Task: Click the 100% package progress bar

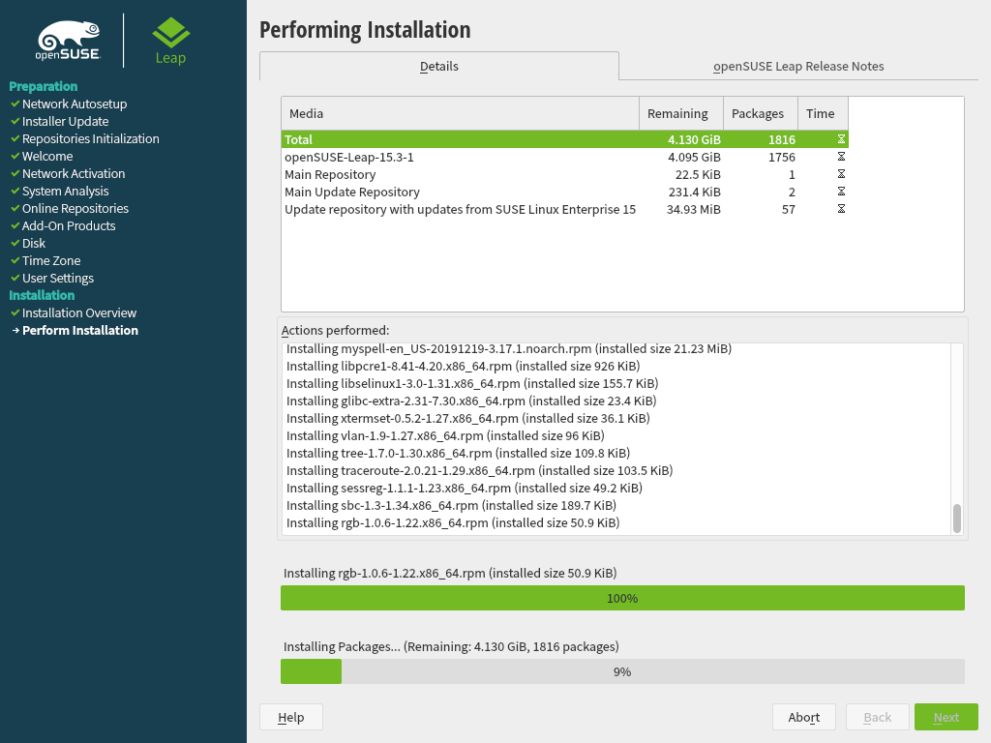Action: (x=622, y=598)
